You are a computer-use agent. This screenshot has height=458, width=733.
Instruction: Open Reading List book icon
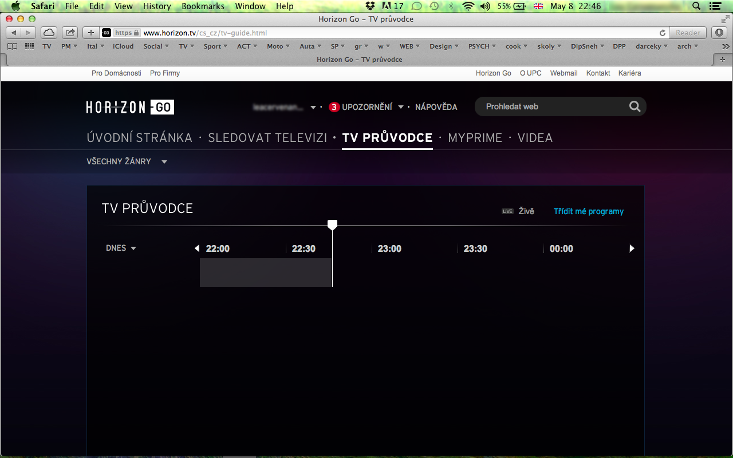coord(13,46)
